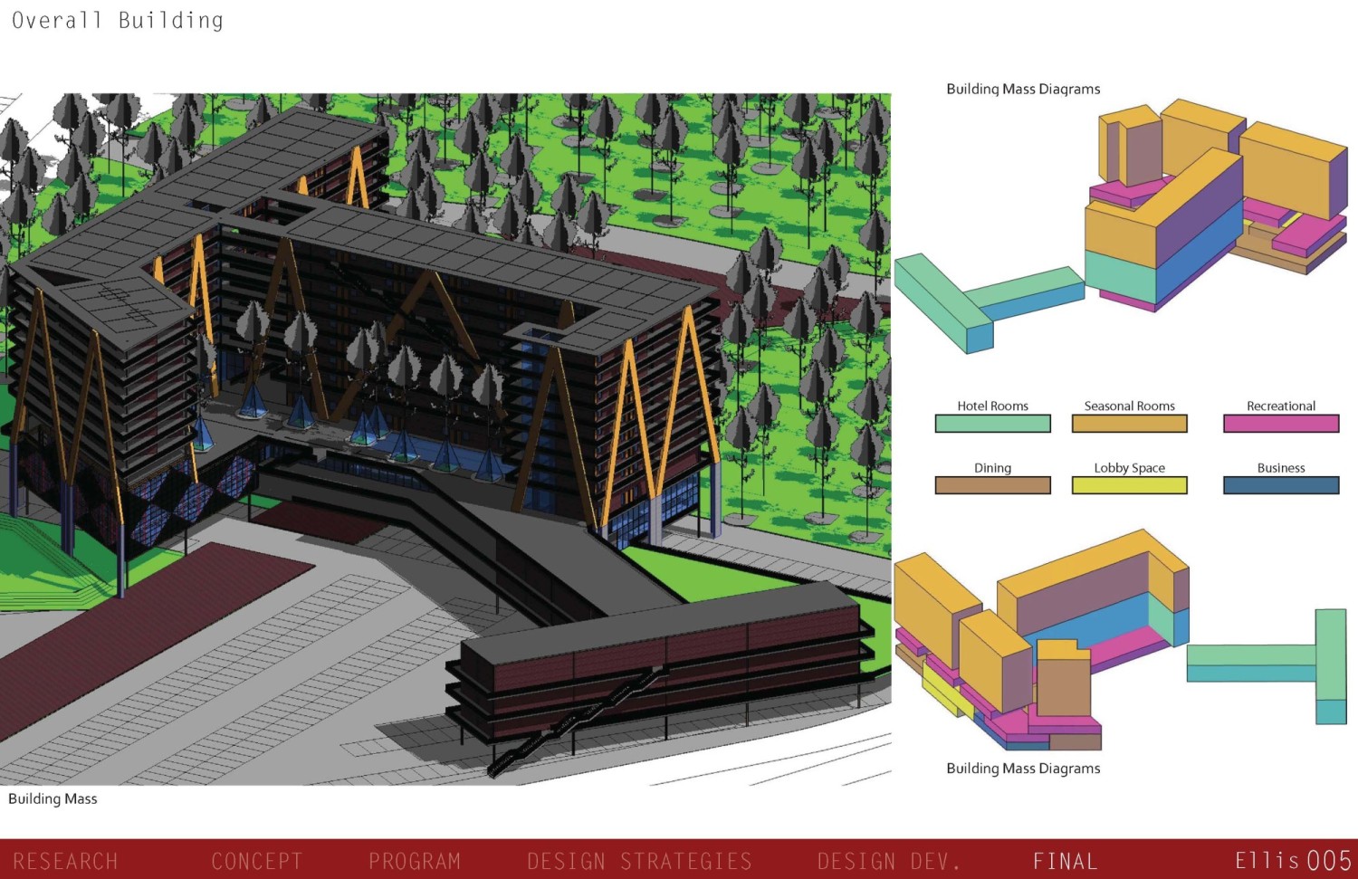This screenshot has height=879, width=1358.
Task: Click the large building render image
Action: pos(445,439)
